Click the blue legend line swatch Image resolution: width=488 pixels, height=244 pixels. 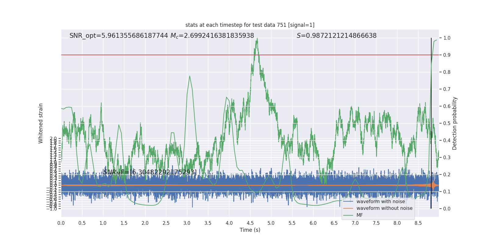click(348, 202)
